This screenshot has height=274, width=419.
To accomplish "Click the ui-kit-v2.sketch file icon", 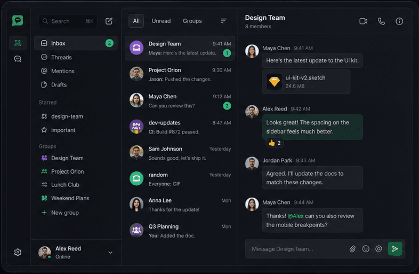I will [x=274, y=82].
